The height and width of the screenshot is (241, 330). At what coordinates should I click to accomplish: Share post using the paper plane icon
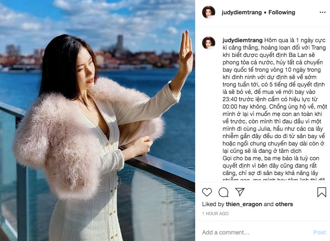[240, 192]
